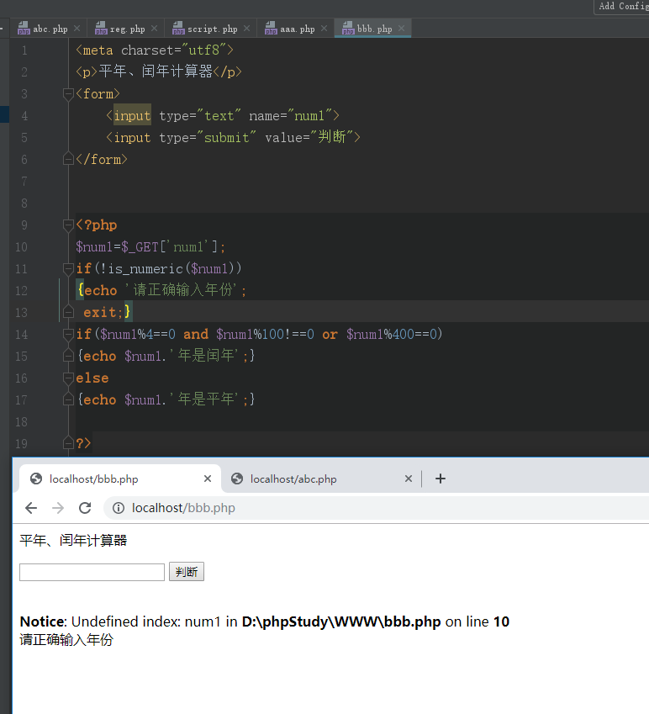
Task: Close the localhost/bbb.php browser tab
Action: 208,479
